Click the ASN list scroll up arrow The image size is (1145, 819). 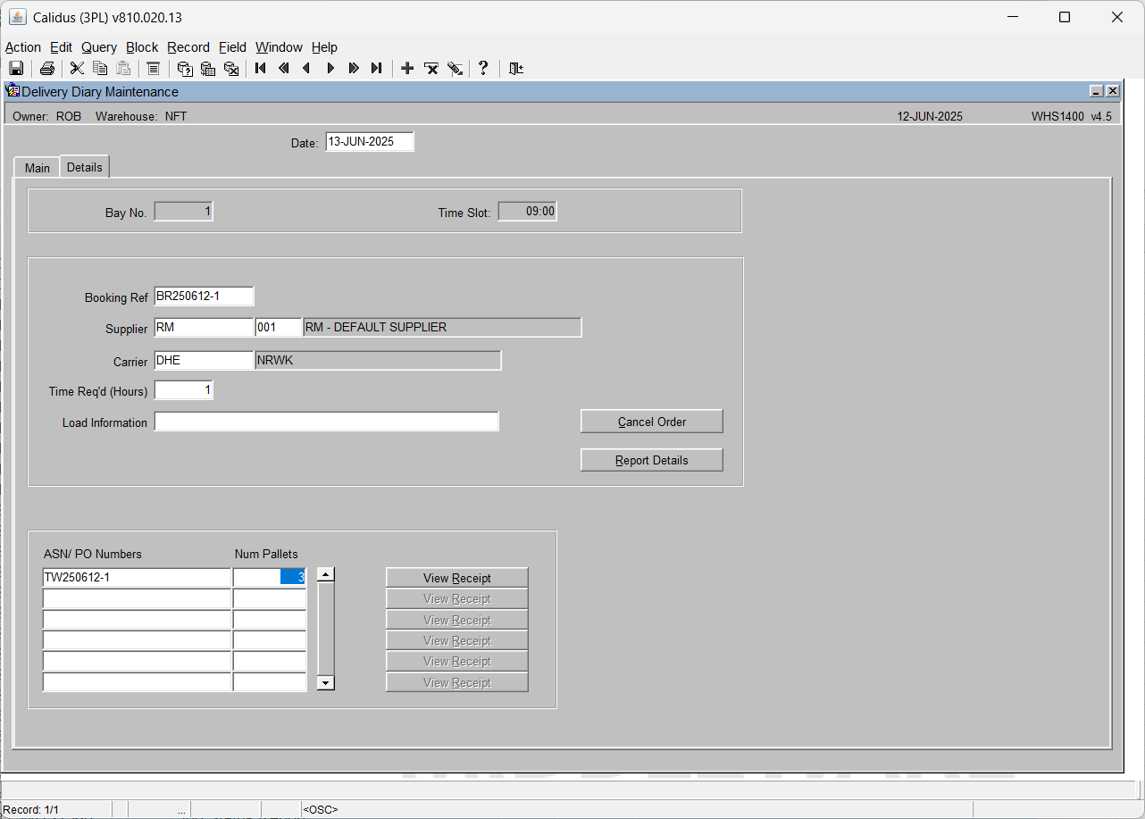coord(326,575)
